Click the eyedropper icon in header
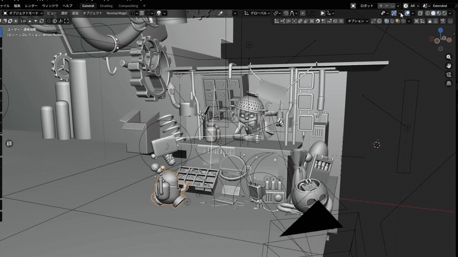 point(220,13)
